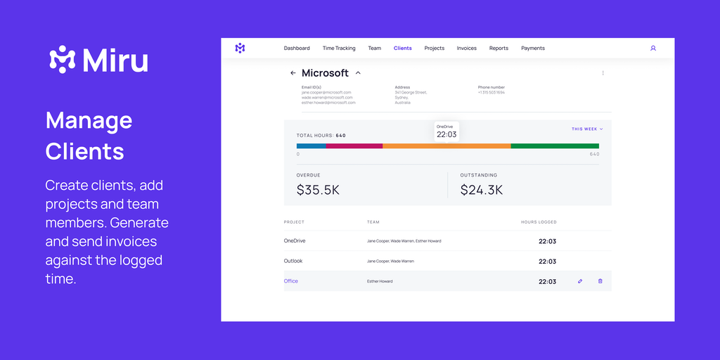
Task: Click Office team member Esther Howard
Action: tap(380, 281)
